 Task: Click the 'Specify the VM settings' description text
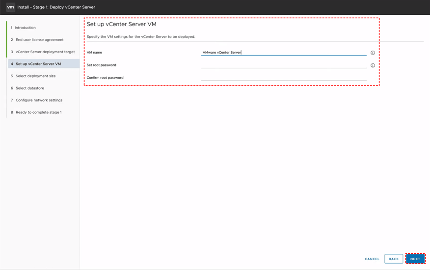tap(141, 36)
